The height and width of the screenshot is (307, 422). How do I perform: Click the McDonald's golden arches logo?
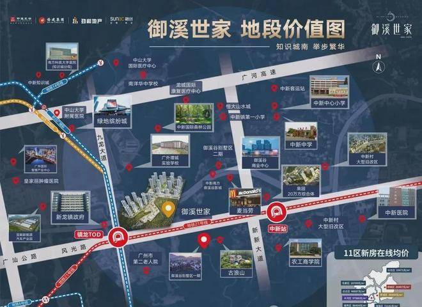[233, 194]
